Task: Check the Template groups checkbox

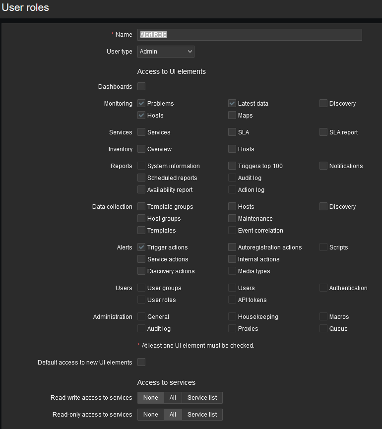Action: pyautogui.click(x=141, y=207)
